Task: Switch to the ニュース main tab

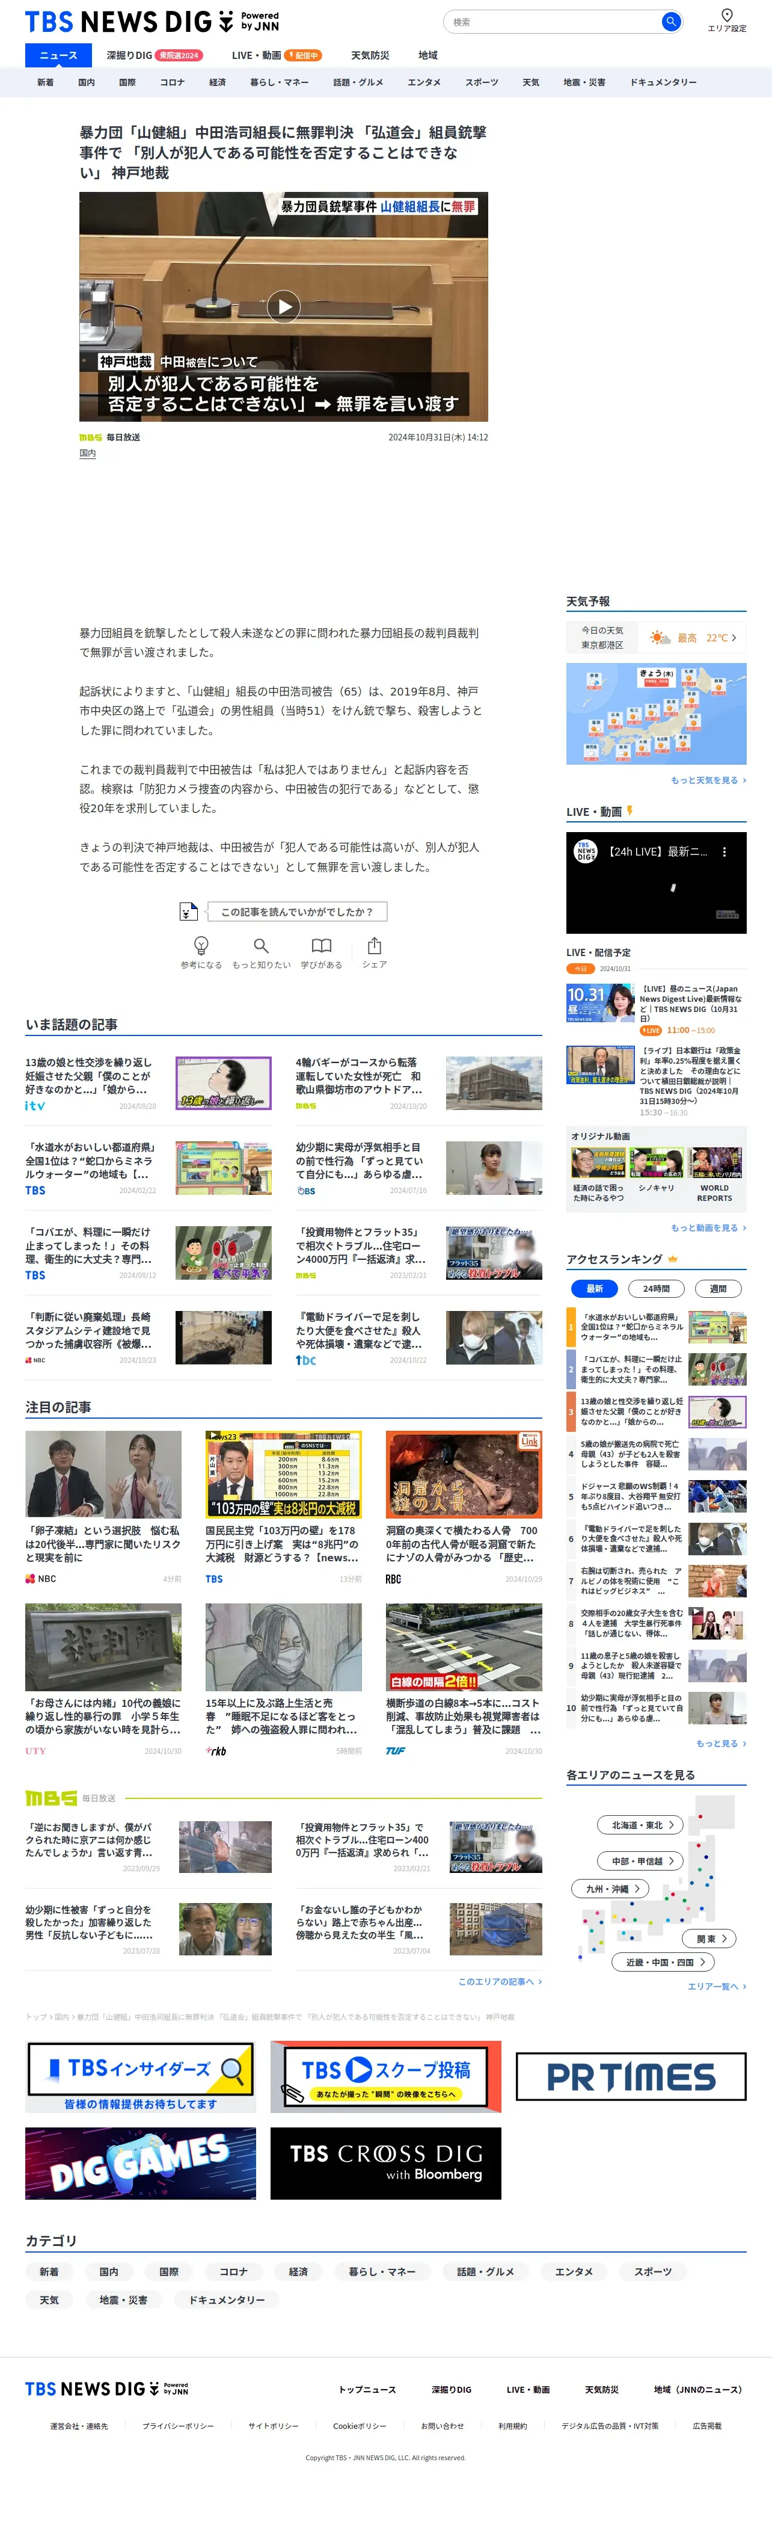Action: point(58,55)
